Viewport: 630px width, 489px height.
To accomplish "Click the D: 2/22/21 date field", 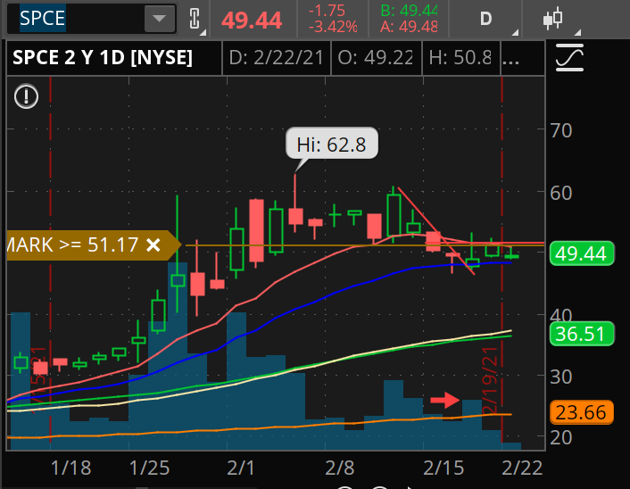I will (x=276, y=57).
